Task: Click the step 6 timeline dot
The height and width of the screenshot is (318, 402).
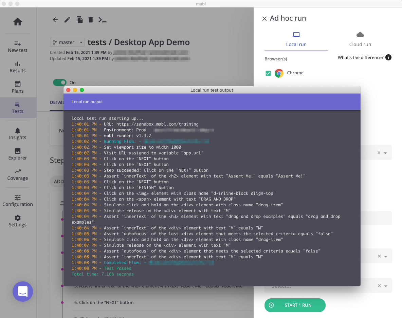Action: pyautogui.click(x=62, y=303)
